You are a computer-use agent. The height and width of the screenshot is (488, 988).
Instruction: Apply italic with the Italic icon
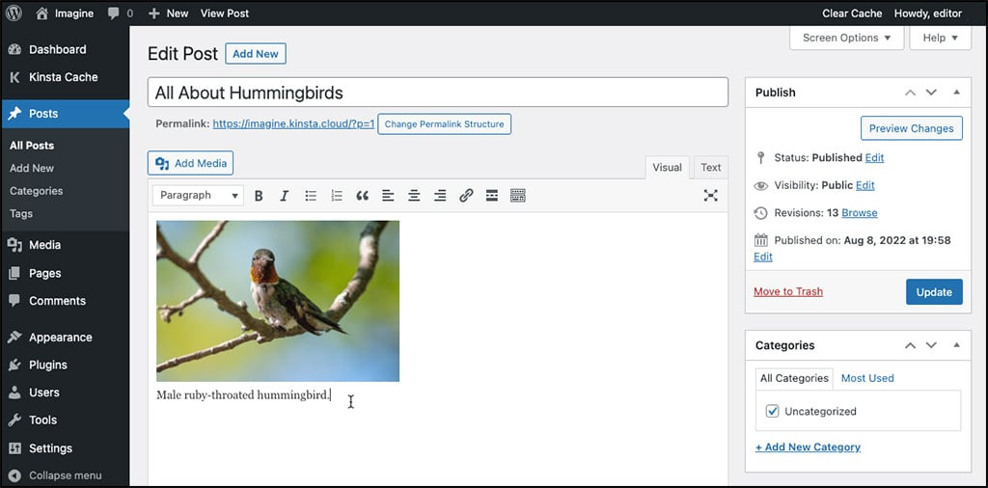click(x=284, y=196)
